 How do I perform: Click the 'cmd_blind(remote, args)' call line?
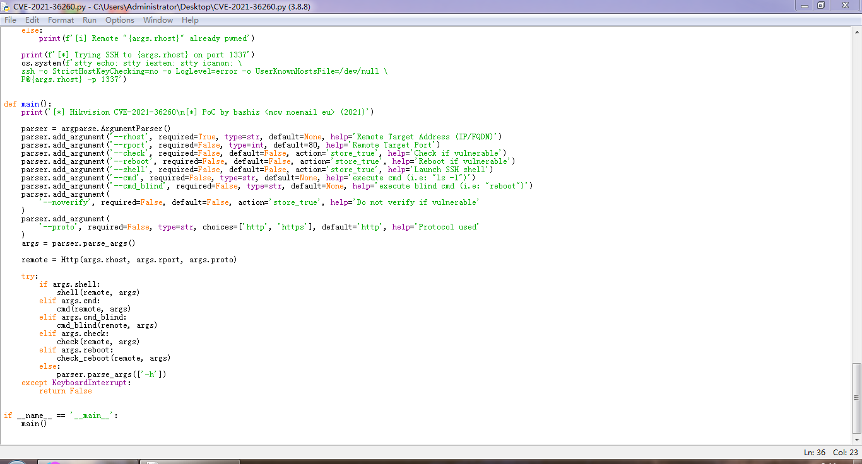[107, 325]
